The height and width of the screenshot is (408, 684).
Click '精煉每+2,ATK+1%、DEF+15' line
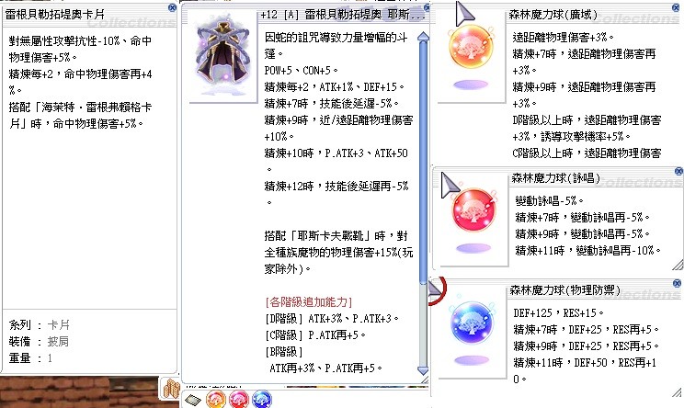[x=334, y=86]
